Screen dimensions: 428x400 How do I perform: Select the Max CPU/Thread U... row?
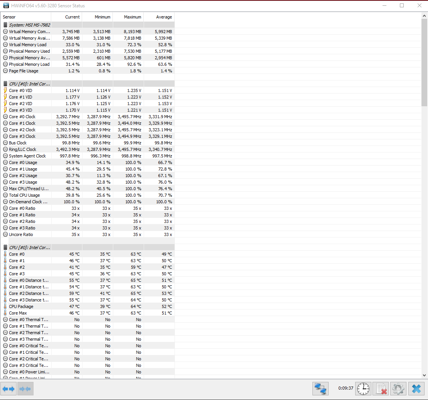(87, 189)
